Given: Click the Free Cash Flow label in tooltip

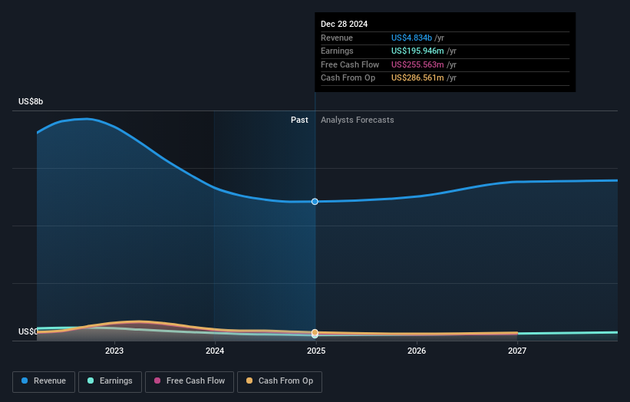Looking at the screenshot, I should [350, 64].
